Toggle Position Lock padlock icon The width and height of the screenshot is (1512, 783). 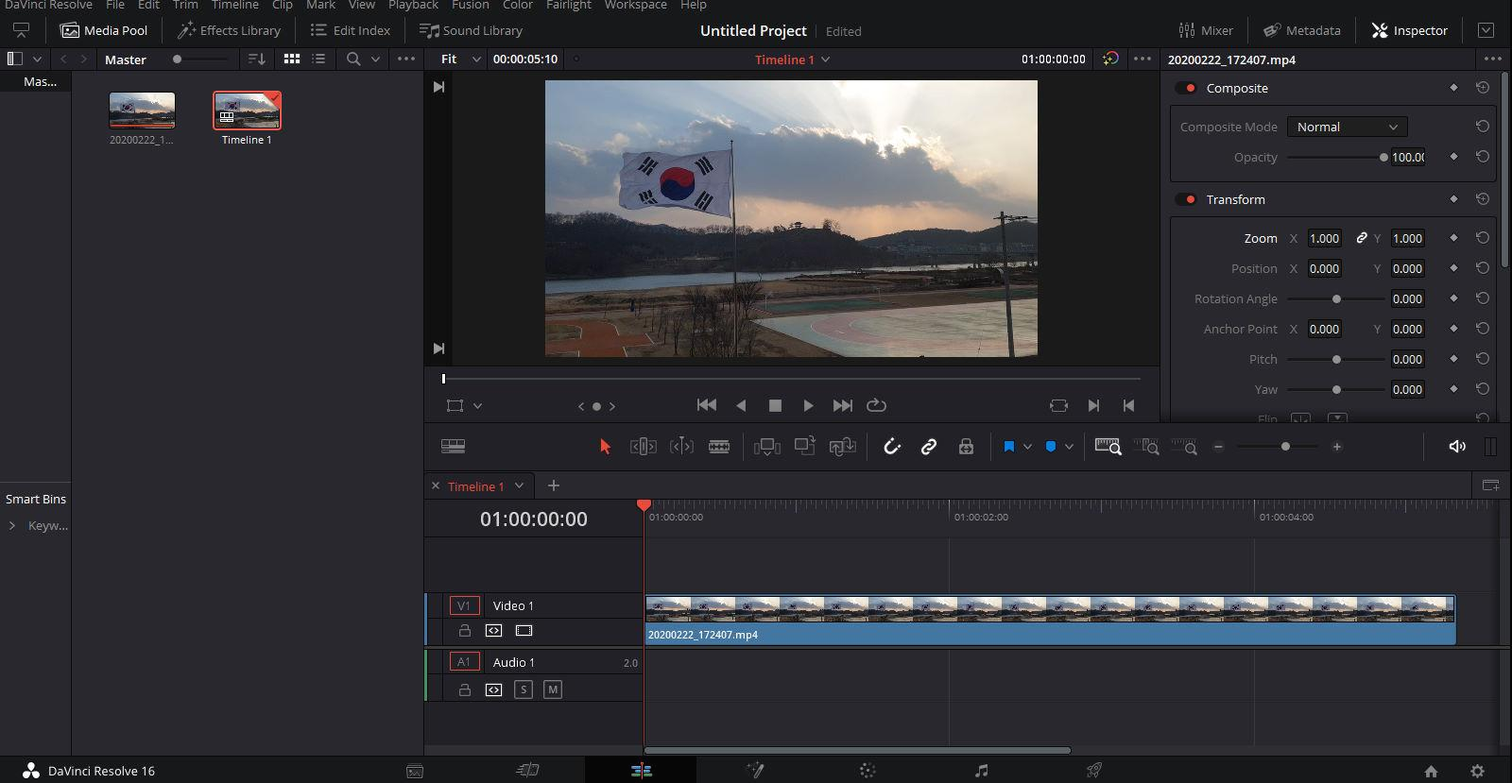966,447
